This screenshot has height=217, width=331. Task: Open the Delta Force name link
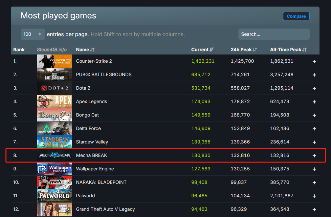pyautogui.click(x=88, y=128)
